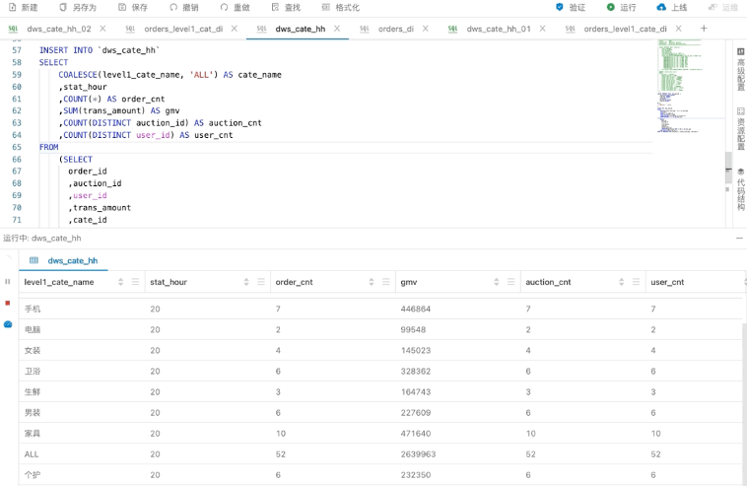
Task: Add a new tab with the plus icon
Action: (x=704, y=29)
